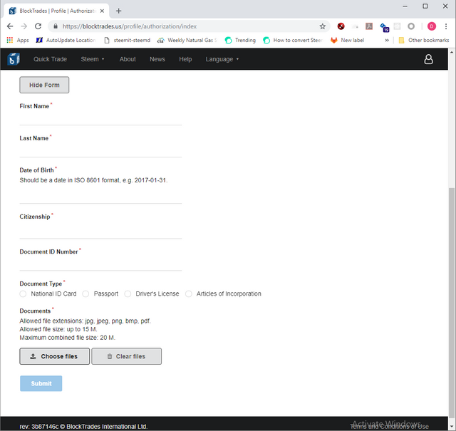Open the Help page in the navbar
This screenshot has width=456, height=431.
pyautogui.click(x=185, y=59)
